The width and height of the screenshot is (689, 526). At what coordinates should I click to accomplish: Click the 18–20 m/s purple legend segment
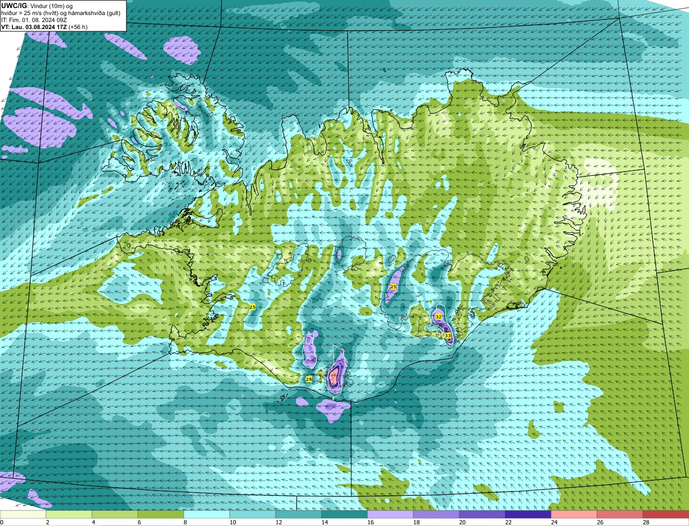click(x=437, y=514)
